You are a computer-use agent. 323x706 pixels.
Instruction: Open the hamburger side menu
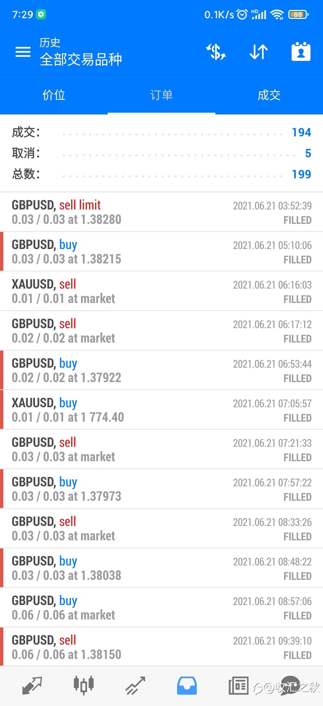[x=23, y=52]
